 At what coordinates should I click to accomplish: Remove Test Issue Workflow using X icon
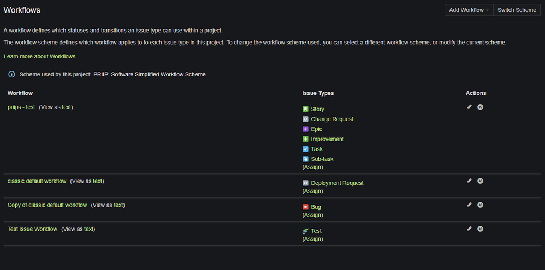[481, 229]
